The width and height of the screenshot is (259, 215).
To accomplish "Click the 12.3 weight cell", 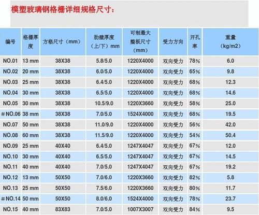I will (x=231, y=82).
